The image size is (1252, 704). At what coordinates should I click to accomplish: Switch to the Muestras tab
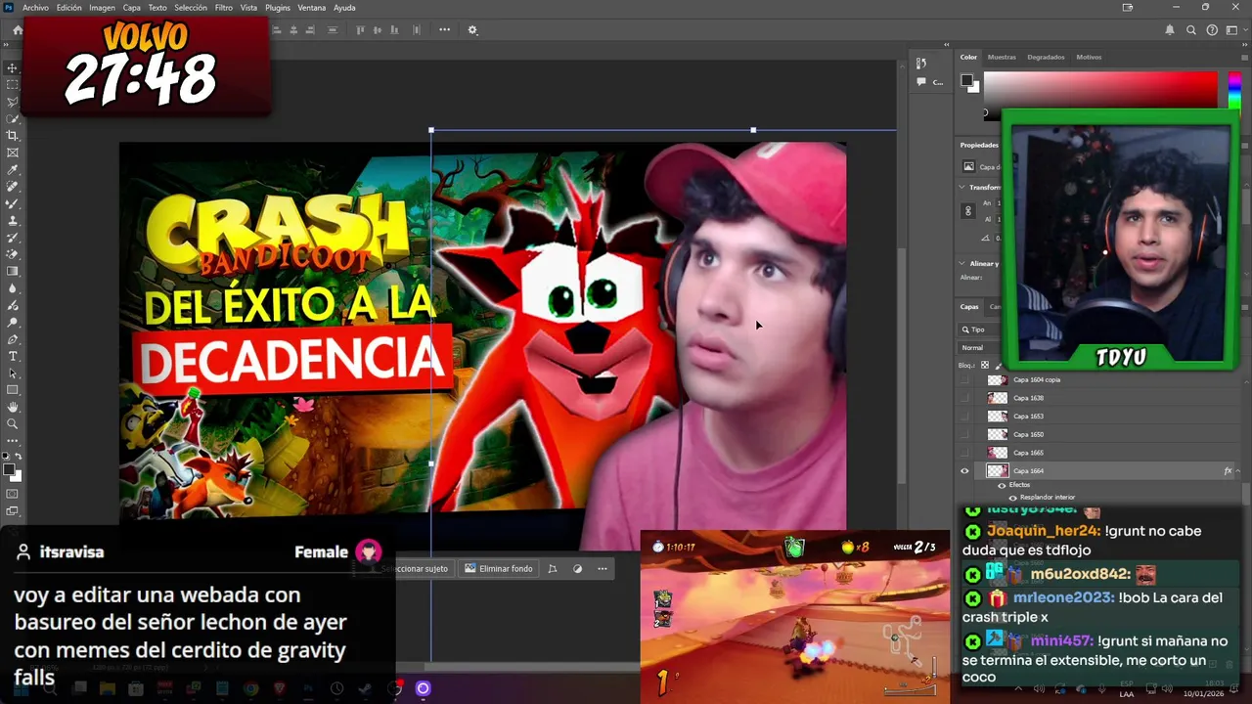pyautogui.click(x=1002, y=57)
